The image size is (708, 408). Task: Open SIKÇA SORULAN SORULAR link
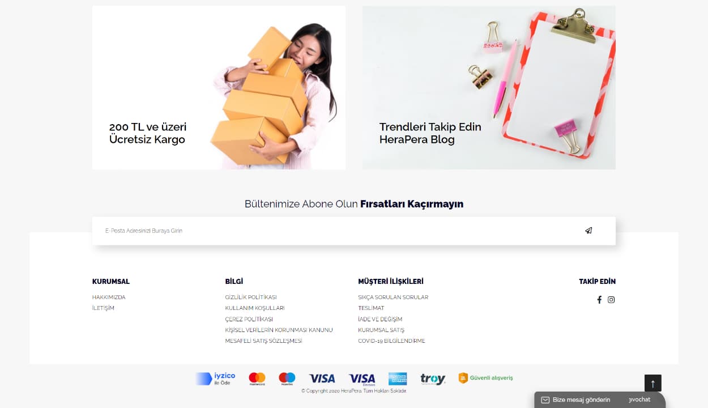coord(393,297)
